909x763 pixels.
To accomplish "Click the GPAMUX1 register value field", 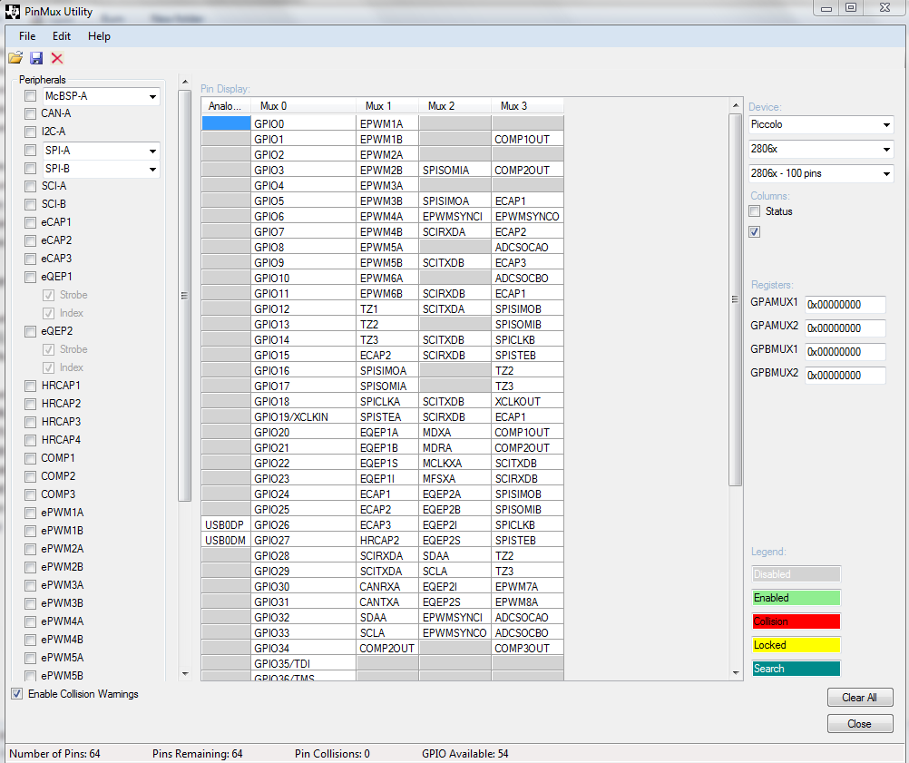I will 844,305.
